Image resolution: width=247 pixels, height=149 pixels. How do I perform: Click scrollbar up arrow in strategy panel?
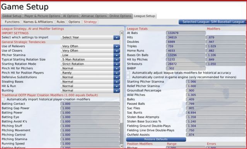pos(122,33)
